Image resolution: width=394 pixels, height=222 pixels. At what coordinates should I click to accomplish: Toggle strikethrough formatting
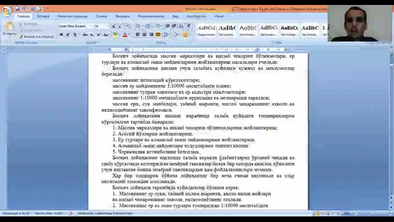click(x=85, y=35)
